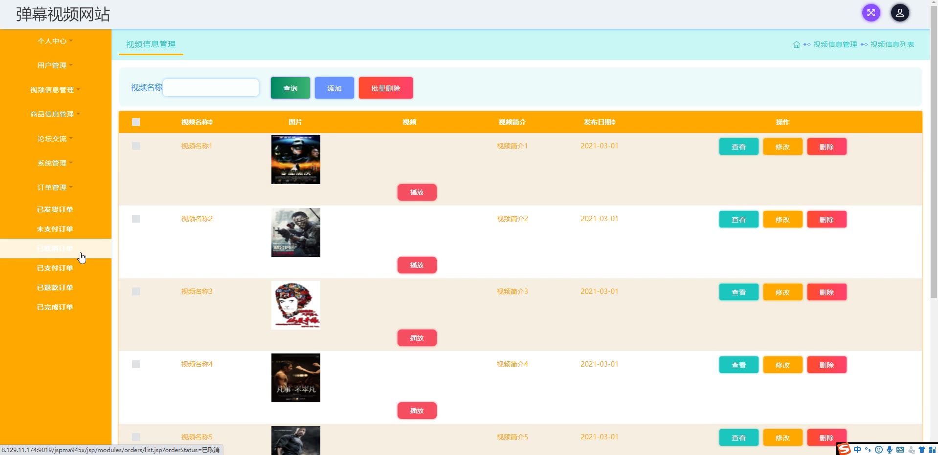938x455 pixels.
Task: Click the 视频信息管理 breadcrumb link
Action: (835, 44)
